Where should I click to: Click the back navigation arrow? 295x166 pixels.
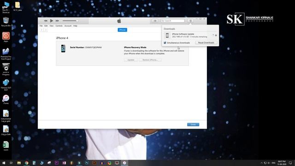[42, 30]
